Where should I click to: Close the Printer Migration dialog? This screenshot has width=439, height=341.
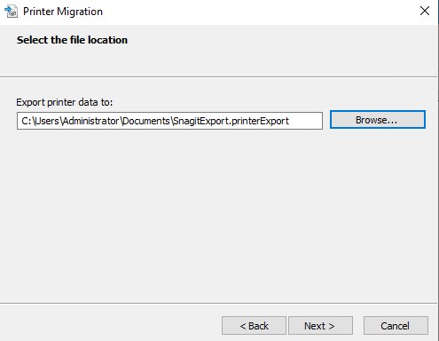[x=425, y=11]
